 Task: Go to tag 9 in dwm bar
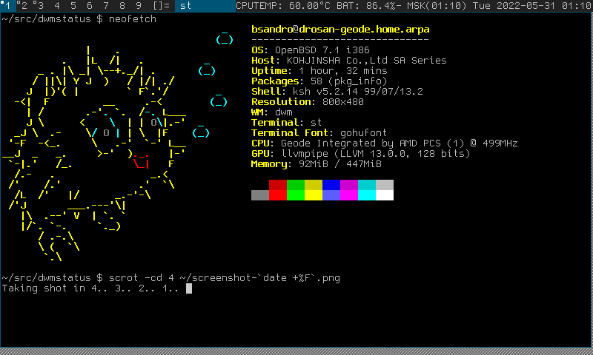click(138, 6)
